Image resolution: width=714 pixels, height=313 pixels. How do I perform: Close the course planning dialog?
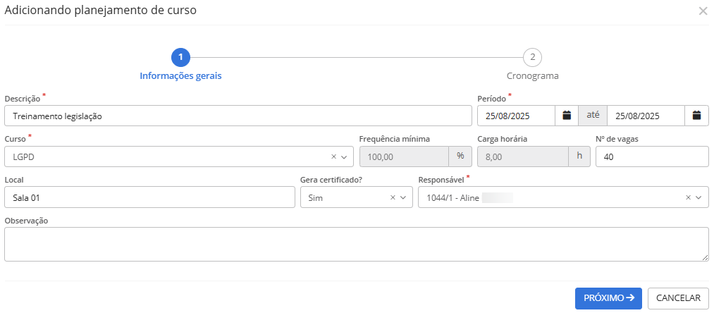click(x=703, y=11)
